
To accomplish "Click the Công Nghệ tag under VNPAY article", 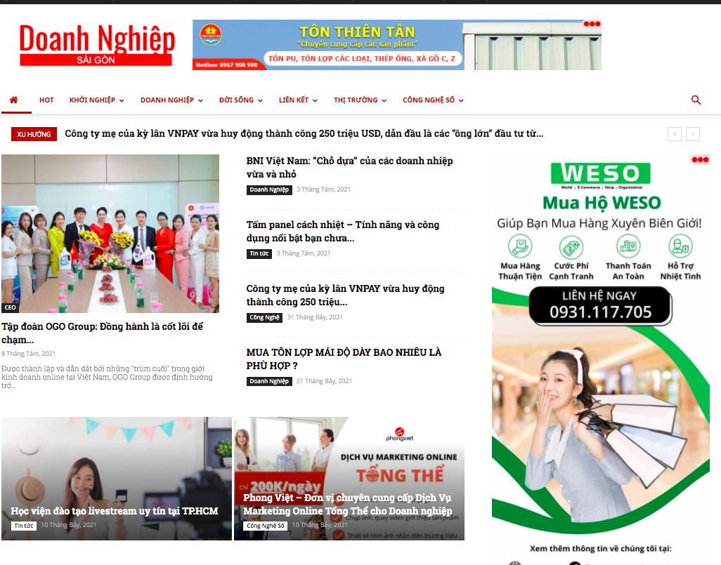I will 264,317.
